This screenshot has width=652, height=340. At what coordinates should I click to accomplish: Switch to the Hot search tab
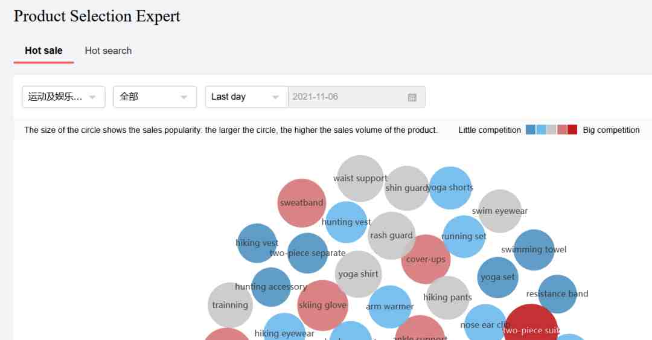108,51
